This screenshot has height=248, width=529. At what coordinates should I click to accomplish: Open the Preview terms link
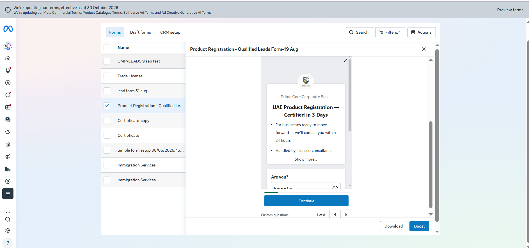(510, 10)
